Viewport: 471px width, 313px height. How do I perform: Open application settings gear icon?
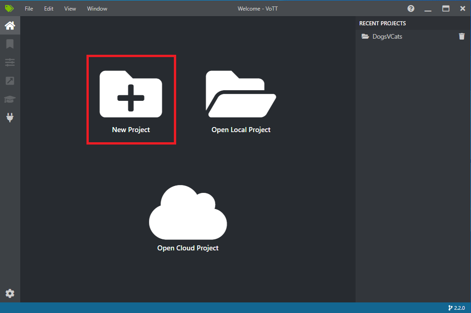(10, 293)
